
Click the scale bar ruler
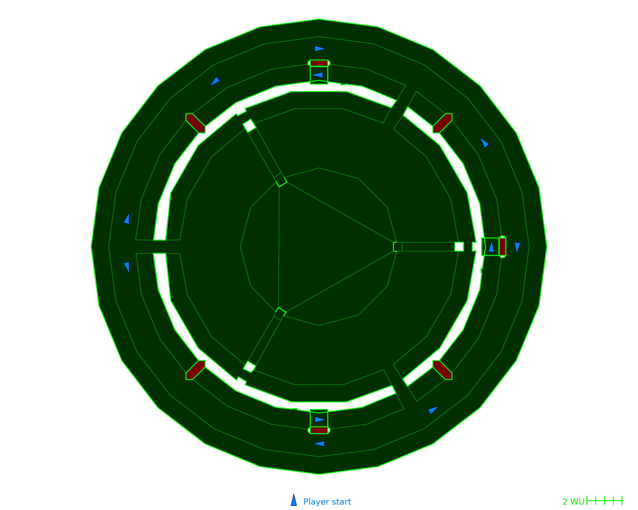pyautogui.click(x=605, y=501)
